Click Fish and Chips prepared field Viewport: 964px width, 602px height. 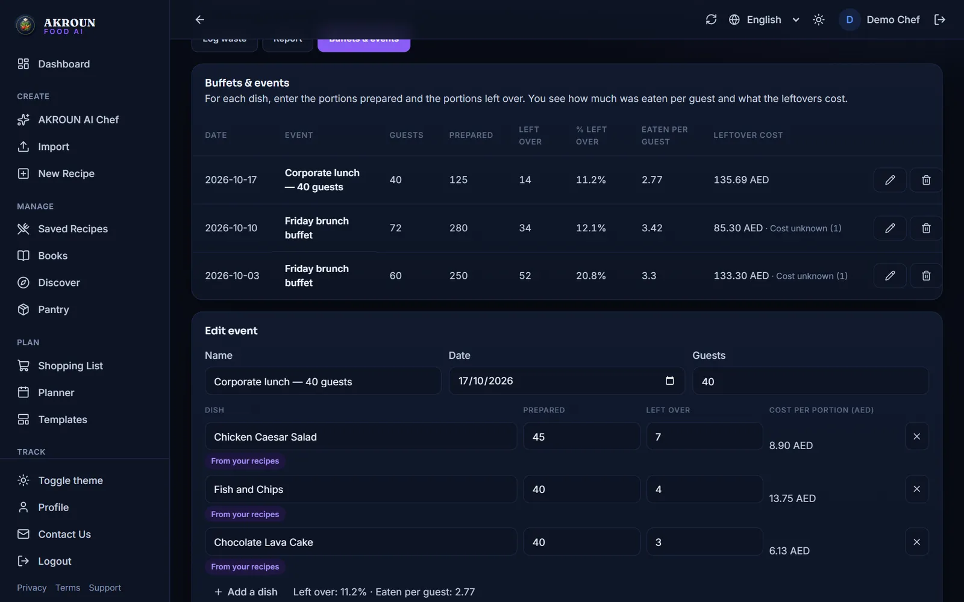click(x=581, y=489)
